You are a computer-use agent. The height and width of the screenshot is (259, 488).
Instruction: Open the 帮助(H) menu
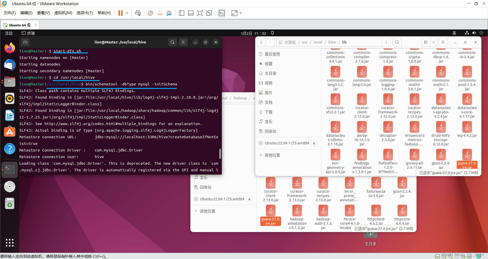point(104,13)
